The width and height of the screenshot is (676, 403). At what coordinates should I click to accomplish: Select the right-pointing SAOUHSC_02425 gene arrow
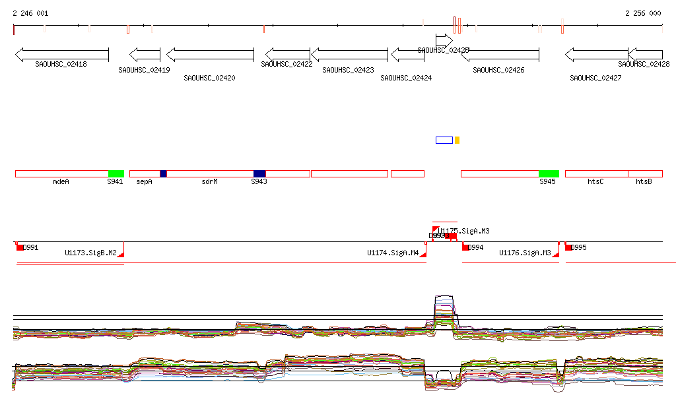pyautogui.click(x=444, y=42)
